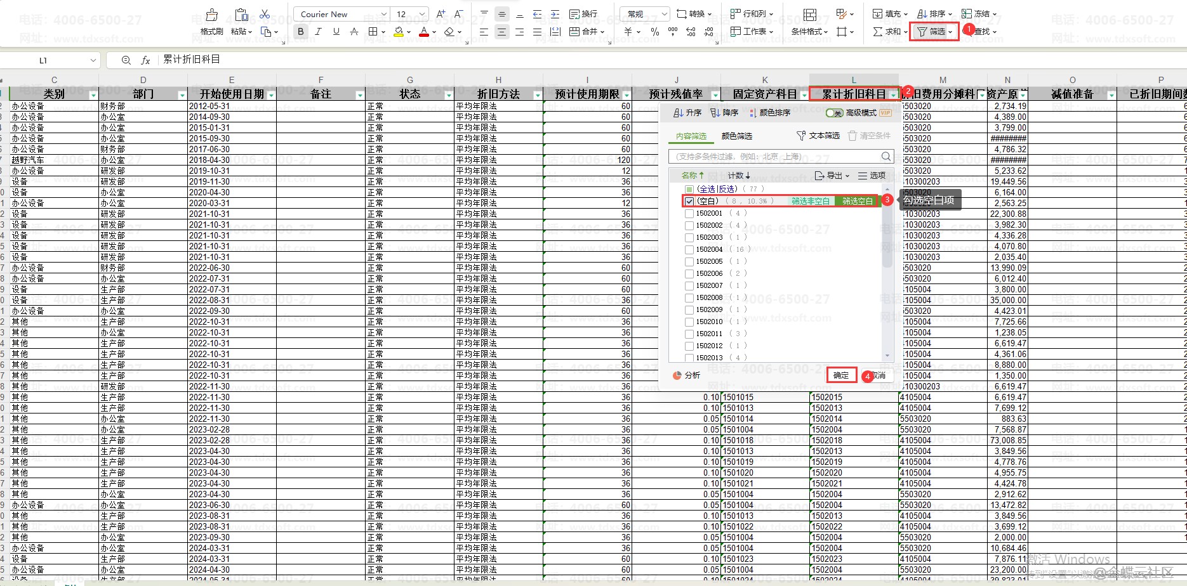
Task: Open the Courier New font dropdown
Action: tap(383, 14)
